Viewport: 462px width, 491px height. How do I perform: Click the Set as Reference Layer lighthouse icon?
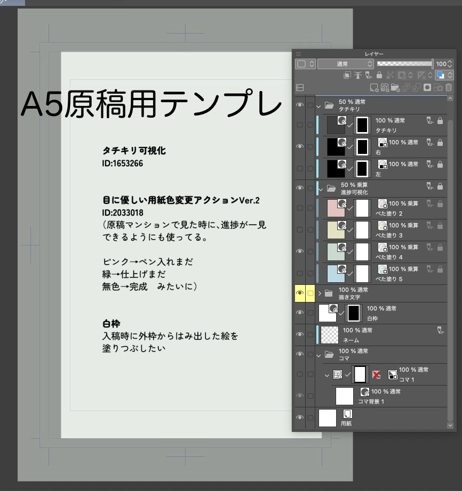[x=357, y=76]
